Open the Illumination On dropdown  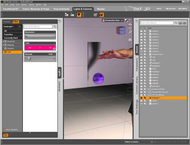40,36
